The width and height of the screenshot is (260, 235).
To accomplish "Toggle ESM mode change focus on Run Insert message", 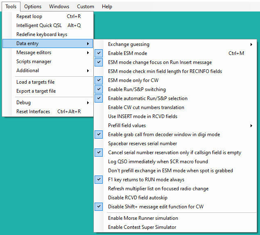I will (x=175, y=62).
